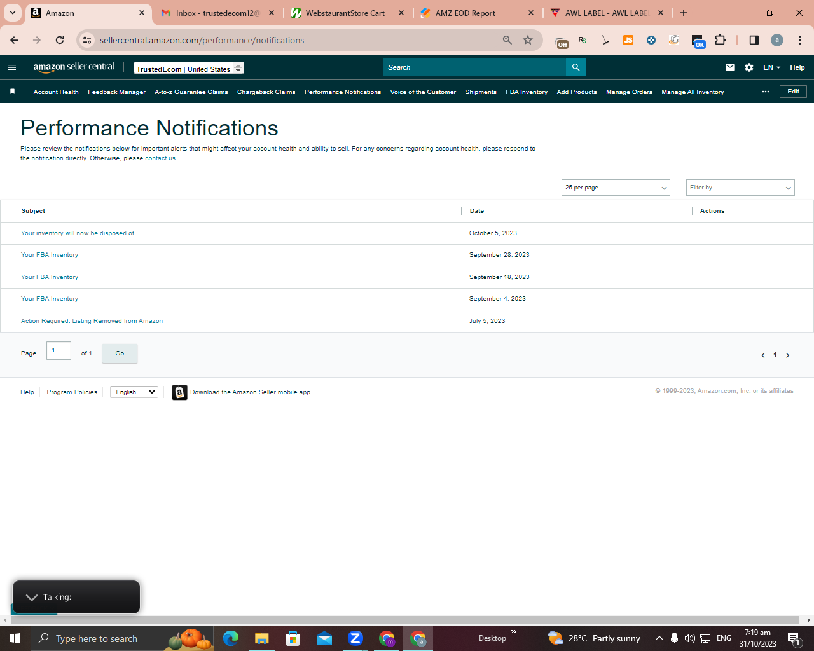814x651 pixels.
Task: Go to previous page arrow in pagination
Action: coord(762,355)
